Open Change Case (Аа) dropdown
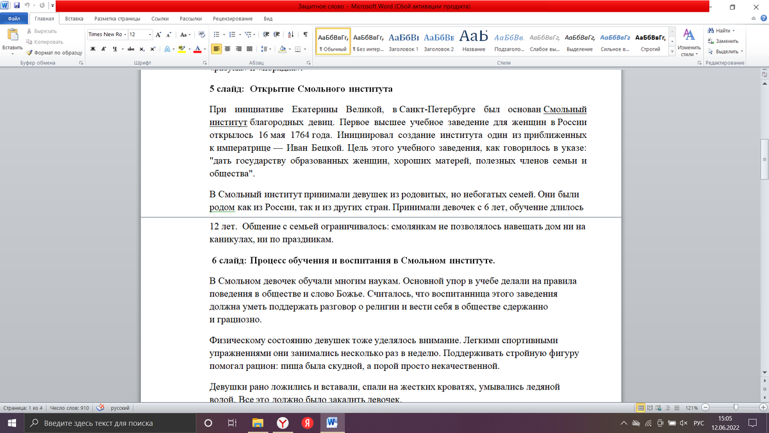 point(185,35)
